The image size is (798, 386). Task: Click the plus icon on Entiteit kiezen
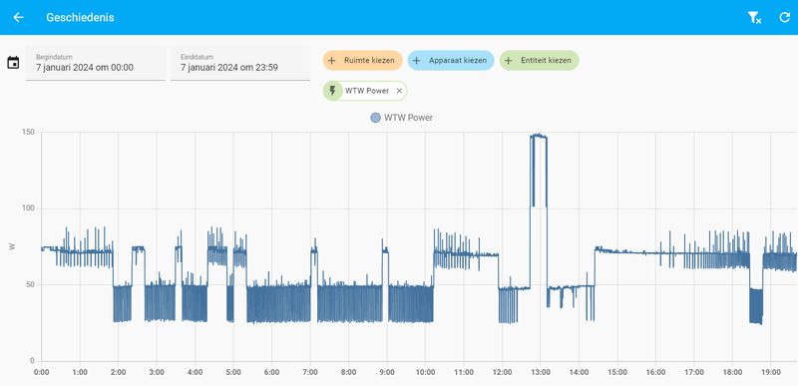tap(508, 61)
